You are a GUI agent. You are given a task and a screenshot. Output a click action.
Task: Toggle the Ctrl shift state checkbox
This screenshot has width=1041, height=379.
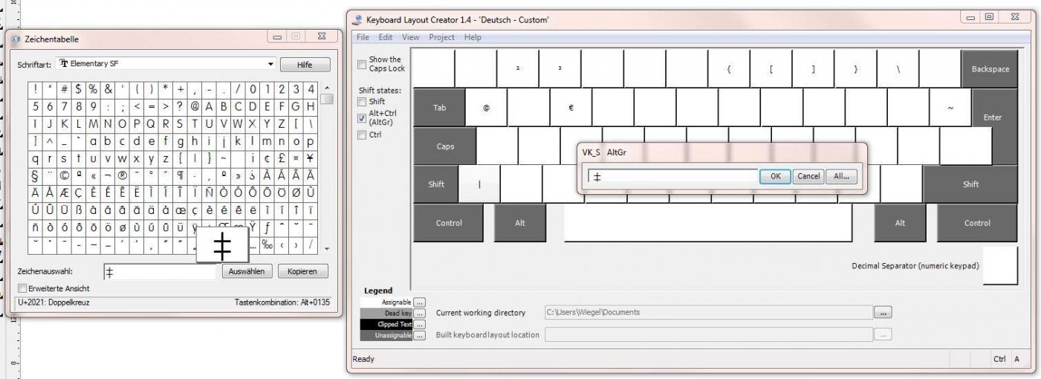click(x=363, y=135)
